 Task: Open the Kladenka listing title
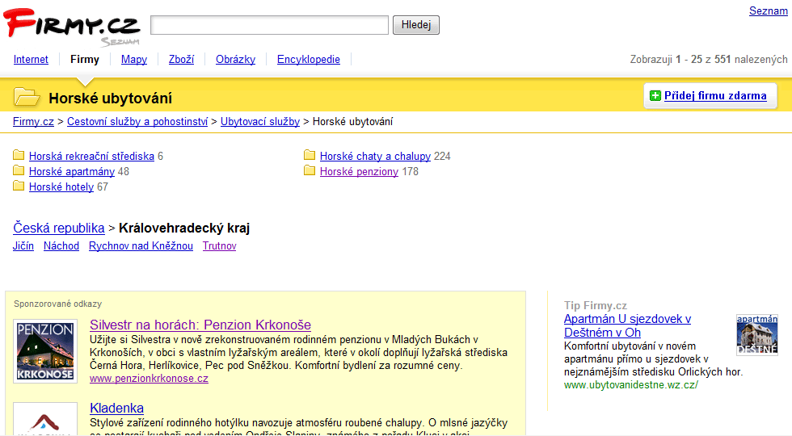(116, 409)
